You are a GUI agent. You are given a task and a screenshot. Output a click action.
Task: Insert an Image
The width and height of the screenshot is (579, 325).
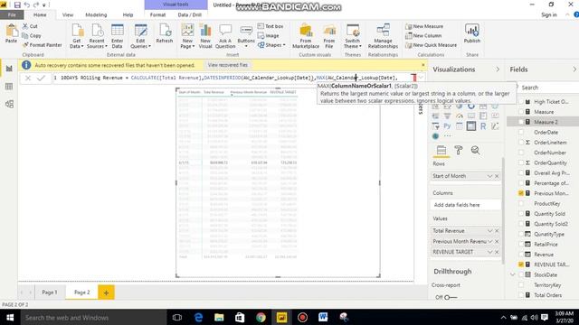pyautogui.click(x=269, y=36)
